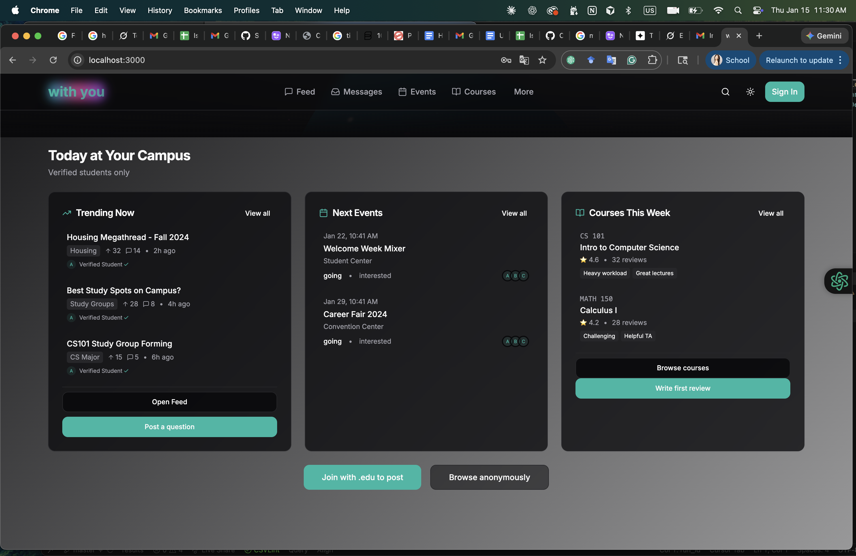Open the macOS Control Center icon

click(x=757, y=10)
